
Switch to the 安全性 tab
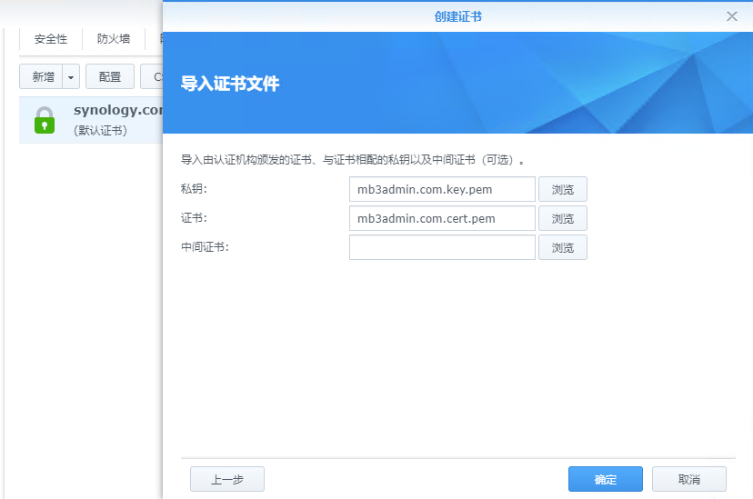click(51, 39)
